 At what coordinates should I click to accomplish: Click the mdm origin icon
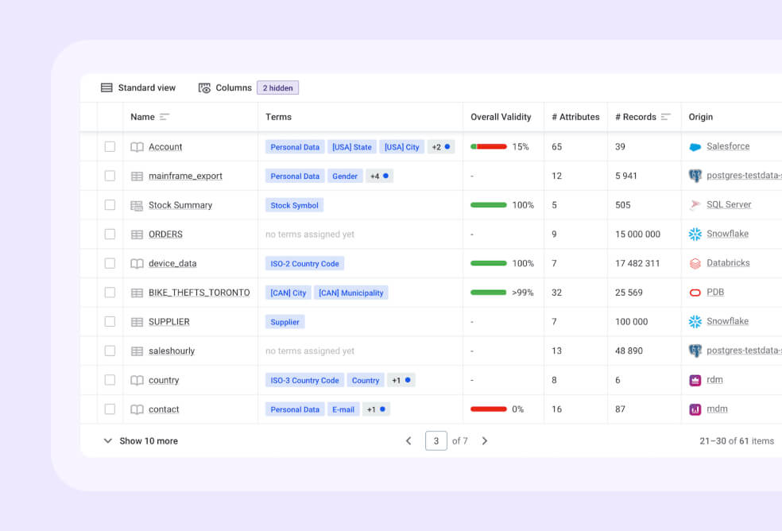[695, 409]
